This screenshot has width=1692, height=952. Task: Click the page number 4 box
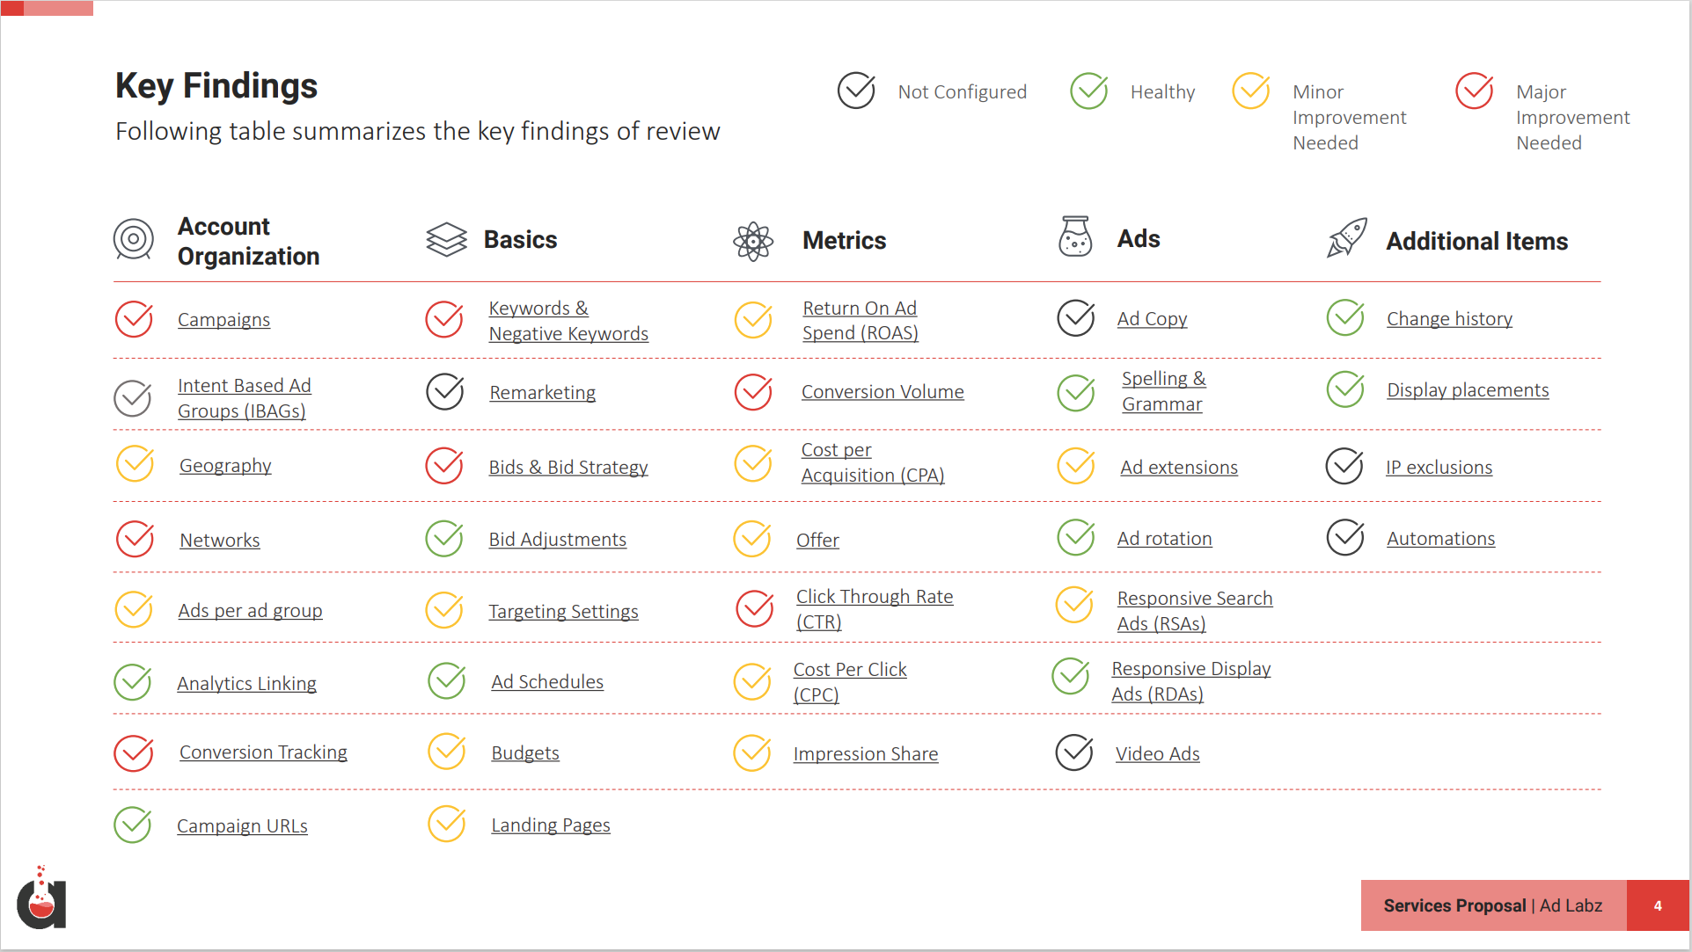[x=1658, y=905]
